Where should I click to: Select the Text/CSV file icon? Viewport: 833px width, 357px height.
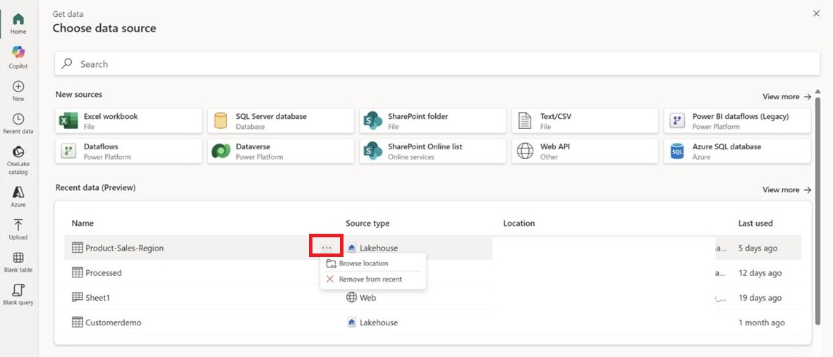(x=525, y=121)
